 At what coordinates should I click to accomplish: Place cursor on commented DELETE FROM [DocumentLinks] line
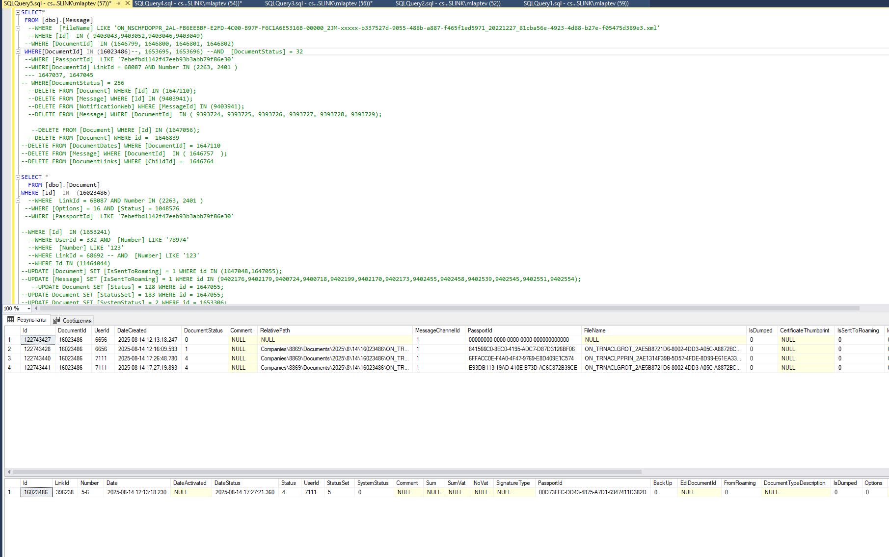[x=117, y=161]
